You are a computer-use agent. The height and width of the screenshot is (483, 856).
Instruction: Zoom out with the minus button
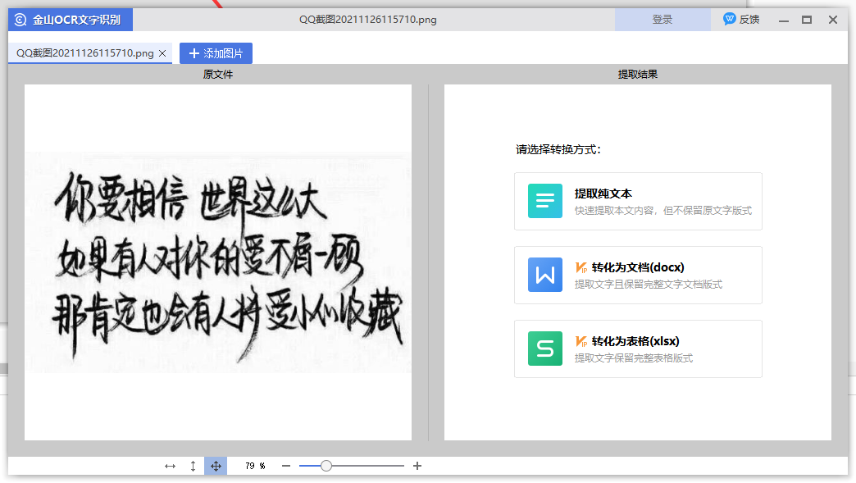pos(286,466)
